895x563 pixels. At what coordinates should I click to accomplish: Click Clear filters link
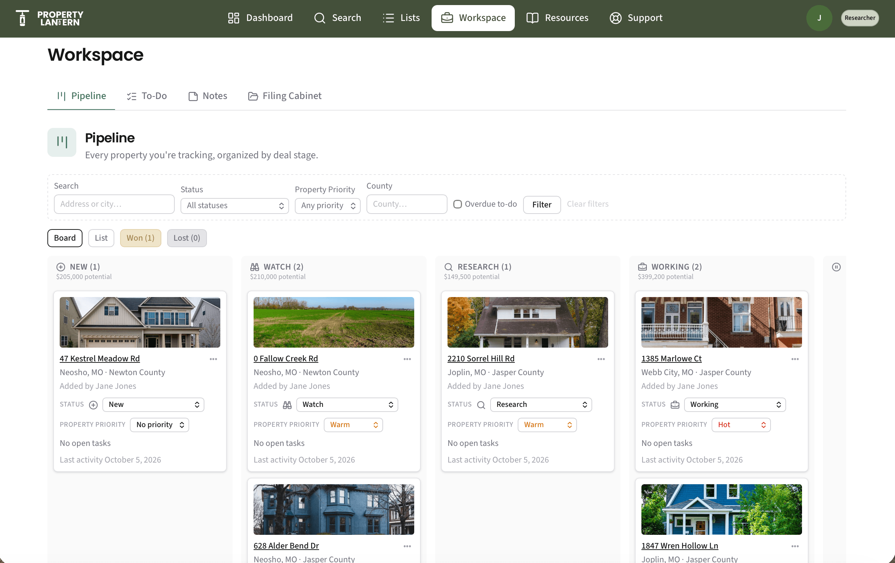[587, 204]
